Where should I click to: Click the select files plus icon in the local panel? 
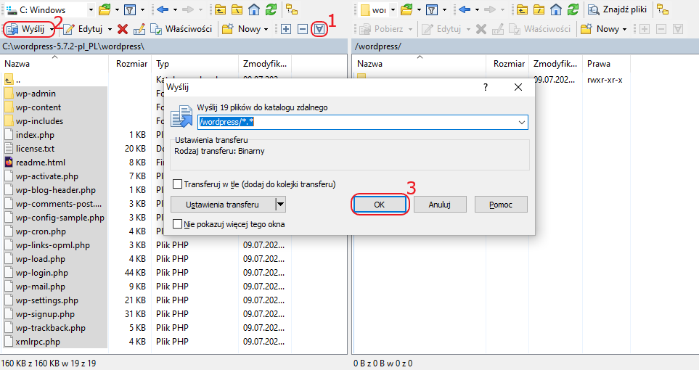pyautogui.click(x=286, y=29)
